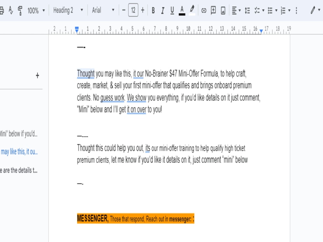Click the bulleted list icon
This screenshot has height=242, width=323.
(270, 10)
